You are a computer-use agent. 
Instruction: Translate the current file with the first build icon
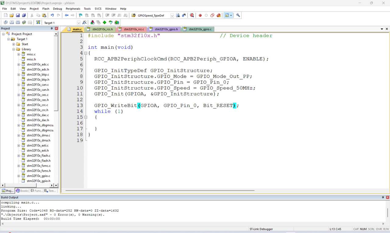[5, 22]
